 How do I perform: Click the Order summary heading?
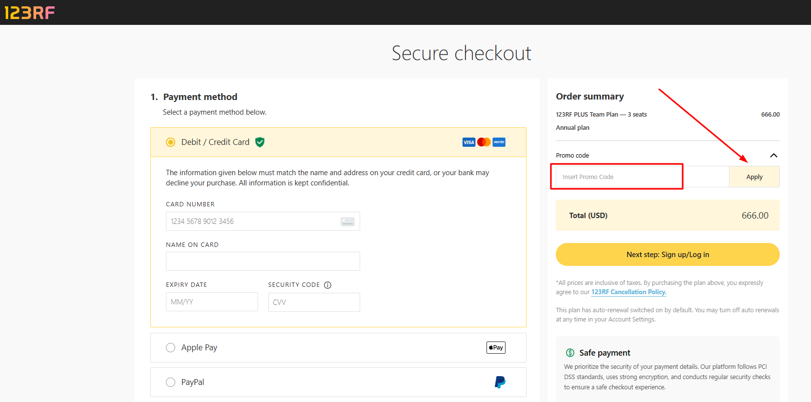click(590, 97)
